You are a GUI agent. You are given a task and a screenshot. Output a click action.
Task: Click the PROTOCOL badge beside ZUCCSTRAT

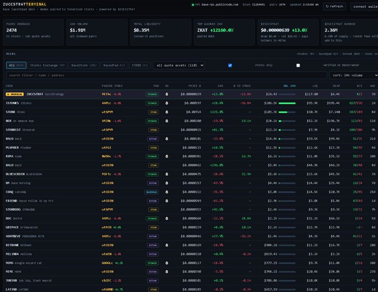pyautogui.click(x=14, y=94)
